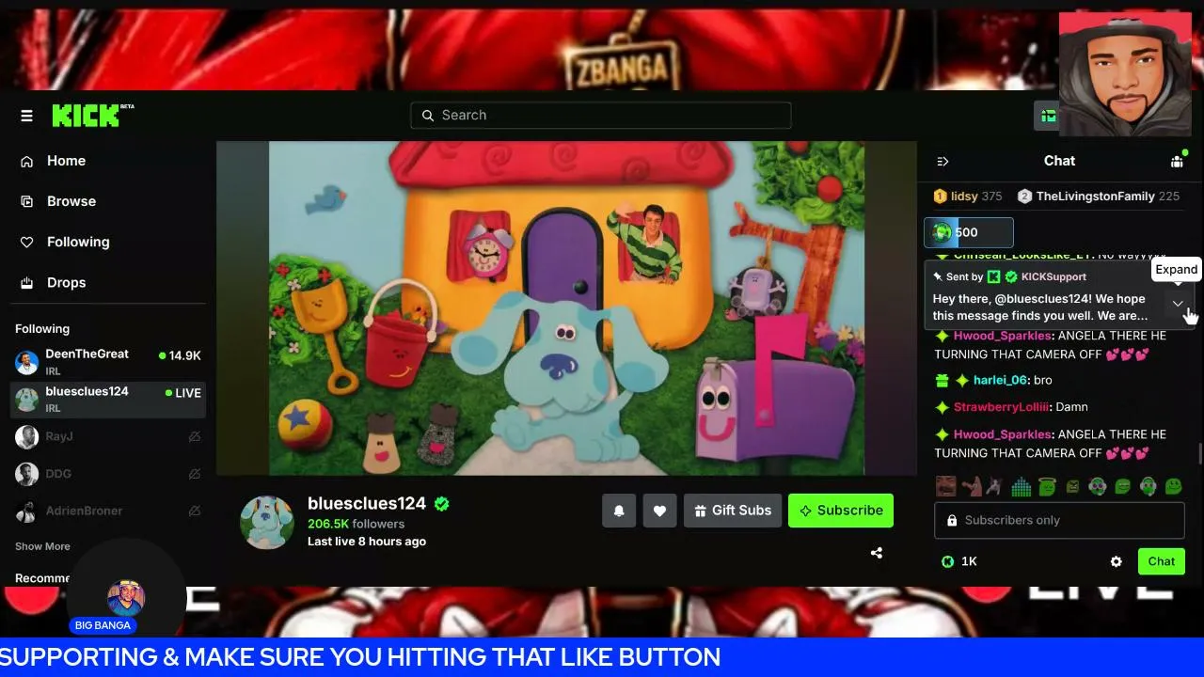This screenshot has height=677, width=1204.
Task: Click the silver rank 2 badge beside TheLivingstonFamily
Action: pyautogui.click(x=1024, y=197)
